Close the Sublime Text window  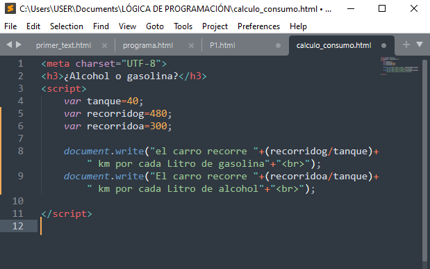coord(414,9)
